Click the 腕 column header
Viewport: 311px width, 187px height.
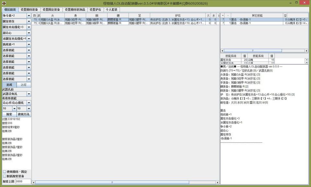point(97,16)
